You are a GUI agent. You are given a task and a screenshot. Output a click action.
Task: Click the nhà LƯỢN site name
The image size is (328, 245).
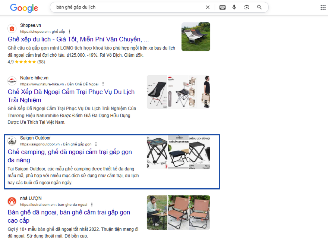click(x=31, y=198)
